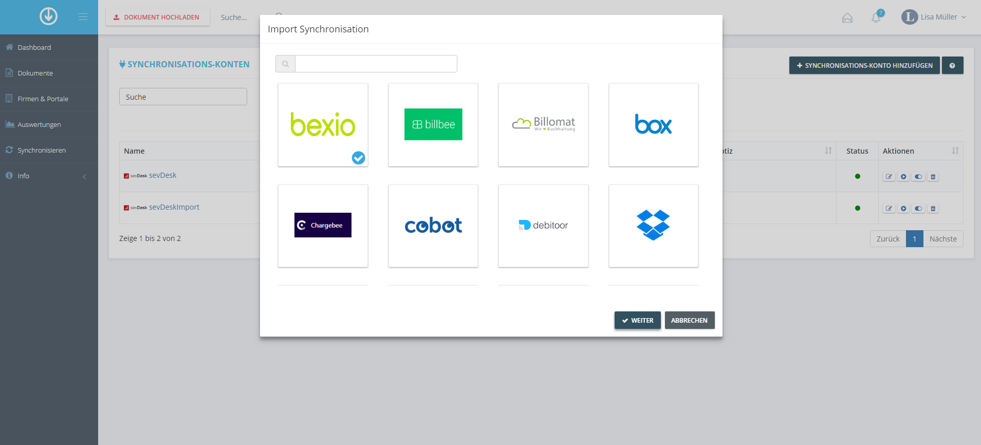This screenshot has width=981, height=445.
Task: Click the search field in import dialog
Action: coord(376,64)
